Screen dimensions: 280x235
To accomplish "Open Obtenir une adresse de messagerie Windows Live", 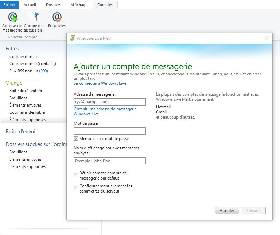I will 105,111.
